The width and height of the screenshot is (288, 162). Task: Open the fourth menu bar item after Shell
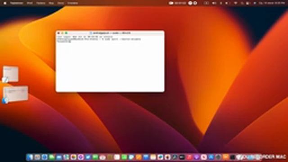(x=72, y=3)
